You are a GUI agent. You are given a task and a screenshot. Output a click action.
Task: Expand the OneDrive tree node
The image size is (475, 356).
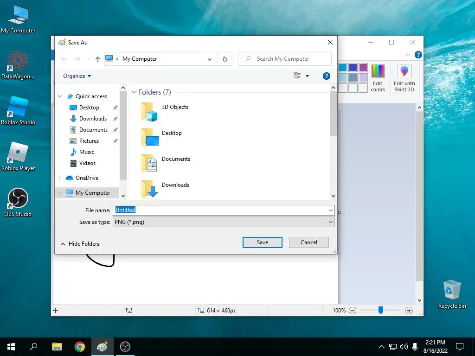[x=60, y=178]
